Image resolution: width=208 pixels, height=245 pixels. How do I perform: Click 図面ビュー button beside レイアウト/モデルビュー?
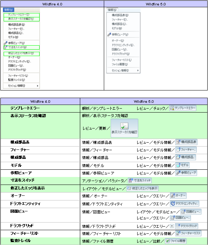point(191,212)
